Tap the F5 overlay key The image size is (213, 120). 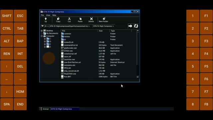(206, 66)
